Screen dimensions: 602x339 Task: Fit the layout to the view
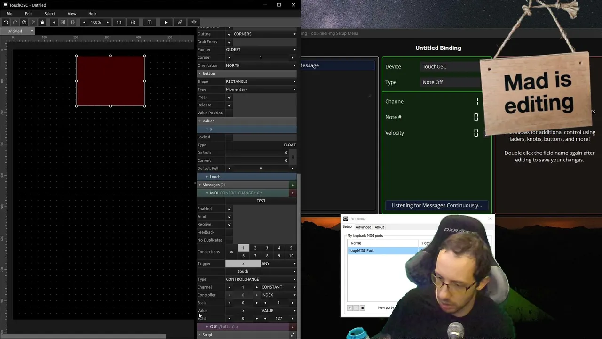pyautogui.click(x=133, y=22)
